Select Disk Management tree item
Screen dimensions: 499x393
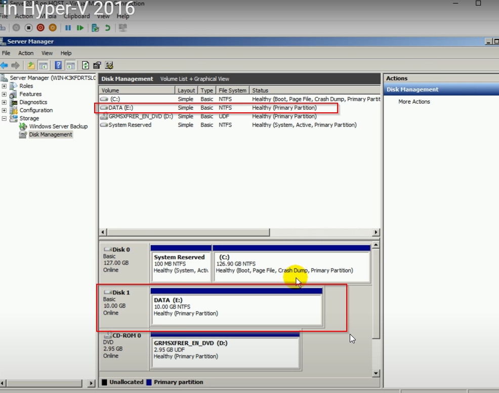(x=51, y=135)
